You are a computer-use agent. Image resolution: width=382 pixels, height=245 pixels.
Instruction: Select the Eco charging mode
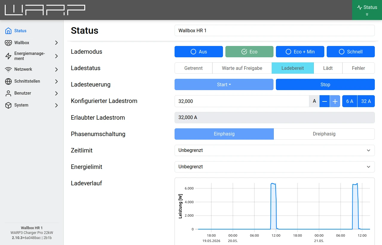pyautogui.click(x=249, y=52)
